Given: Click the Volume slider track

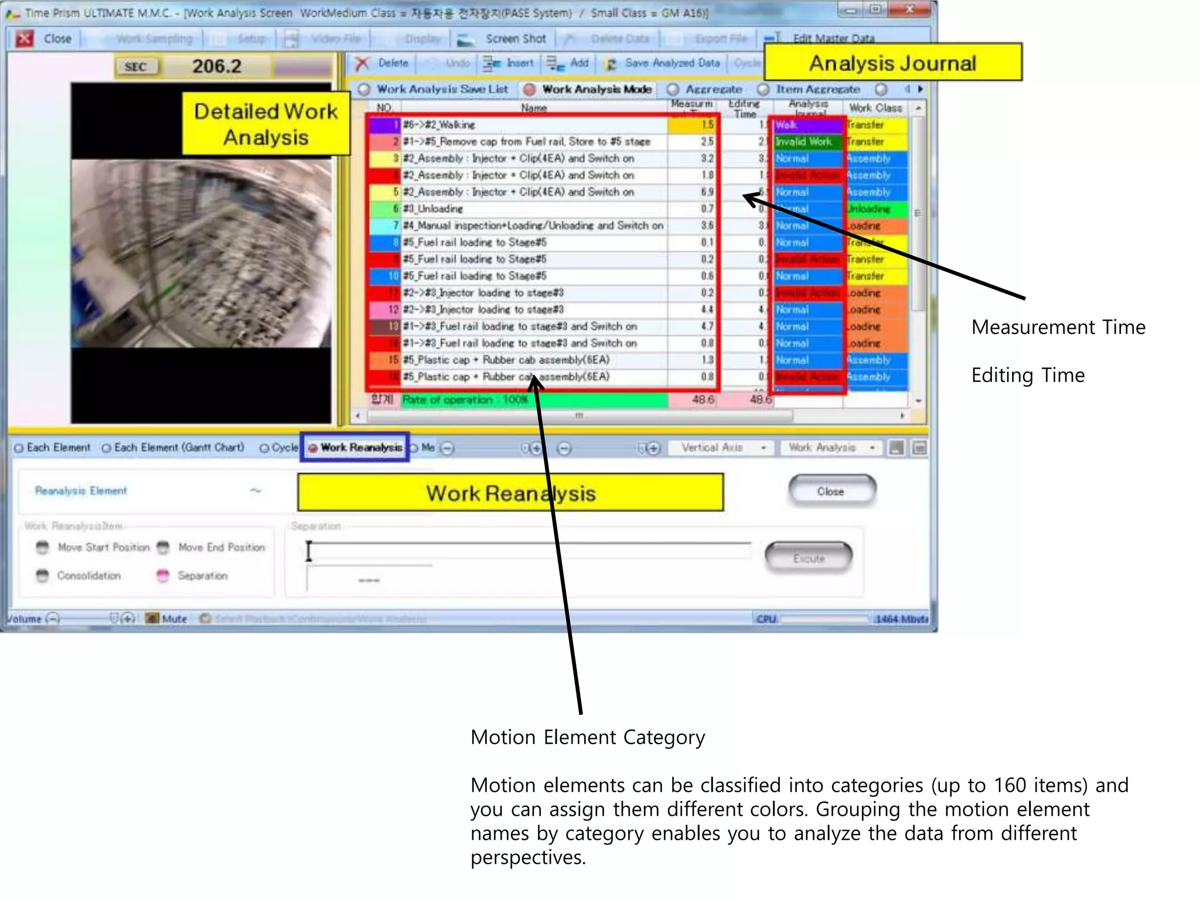Looking at the screenshot, I should click(85, 618).
